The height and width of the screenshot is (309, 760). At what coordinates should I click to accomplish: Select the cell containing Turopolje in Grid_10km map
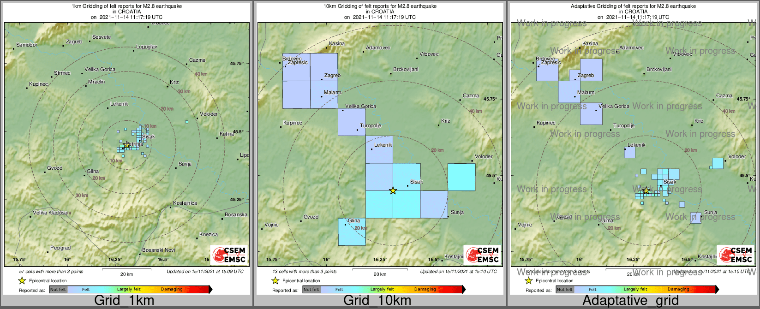point(352,122)
